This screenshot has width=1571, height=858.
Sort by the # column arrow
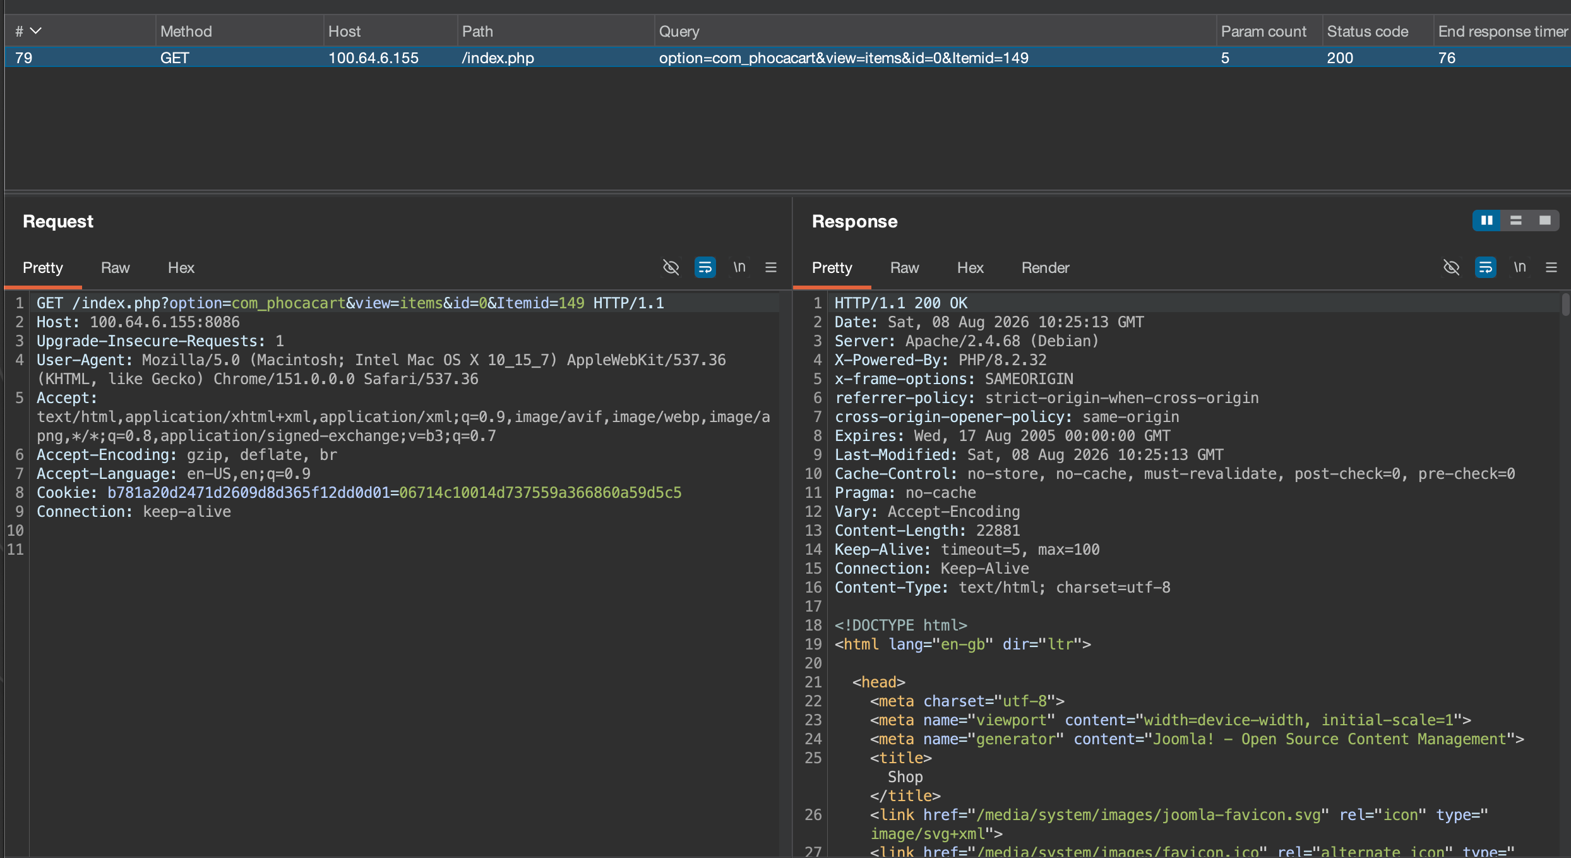tap(36, 31)
